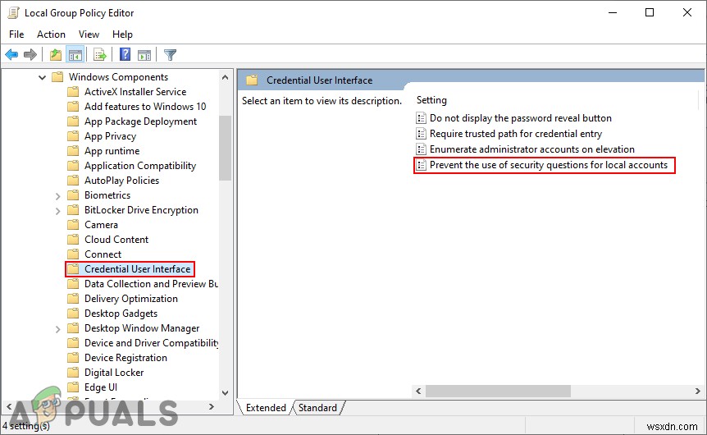Open the Action menu
The image size is (707, 435).
click(x=51, y=34)
